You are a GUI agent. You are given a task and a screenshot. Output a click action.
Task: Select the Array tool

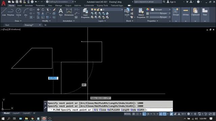click(x=48, y=17)
